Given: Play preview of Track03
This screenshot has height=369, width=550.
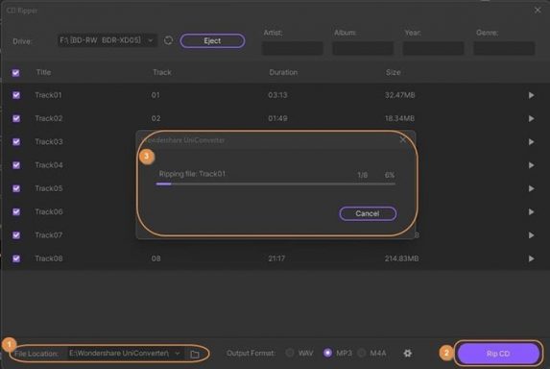Looking at the screenshot, I should 532,142.
